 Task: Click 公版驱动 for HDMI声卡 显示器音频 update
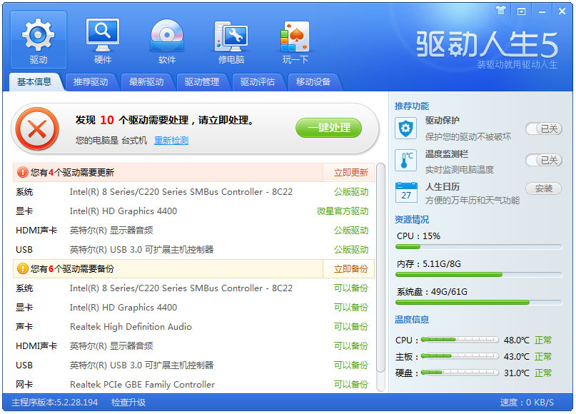click(x=351, y=231)
